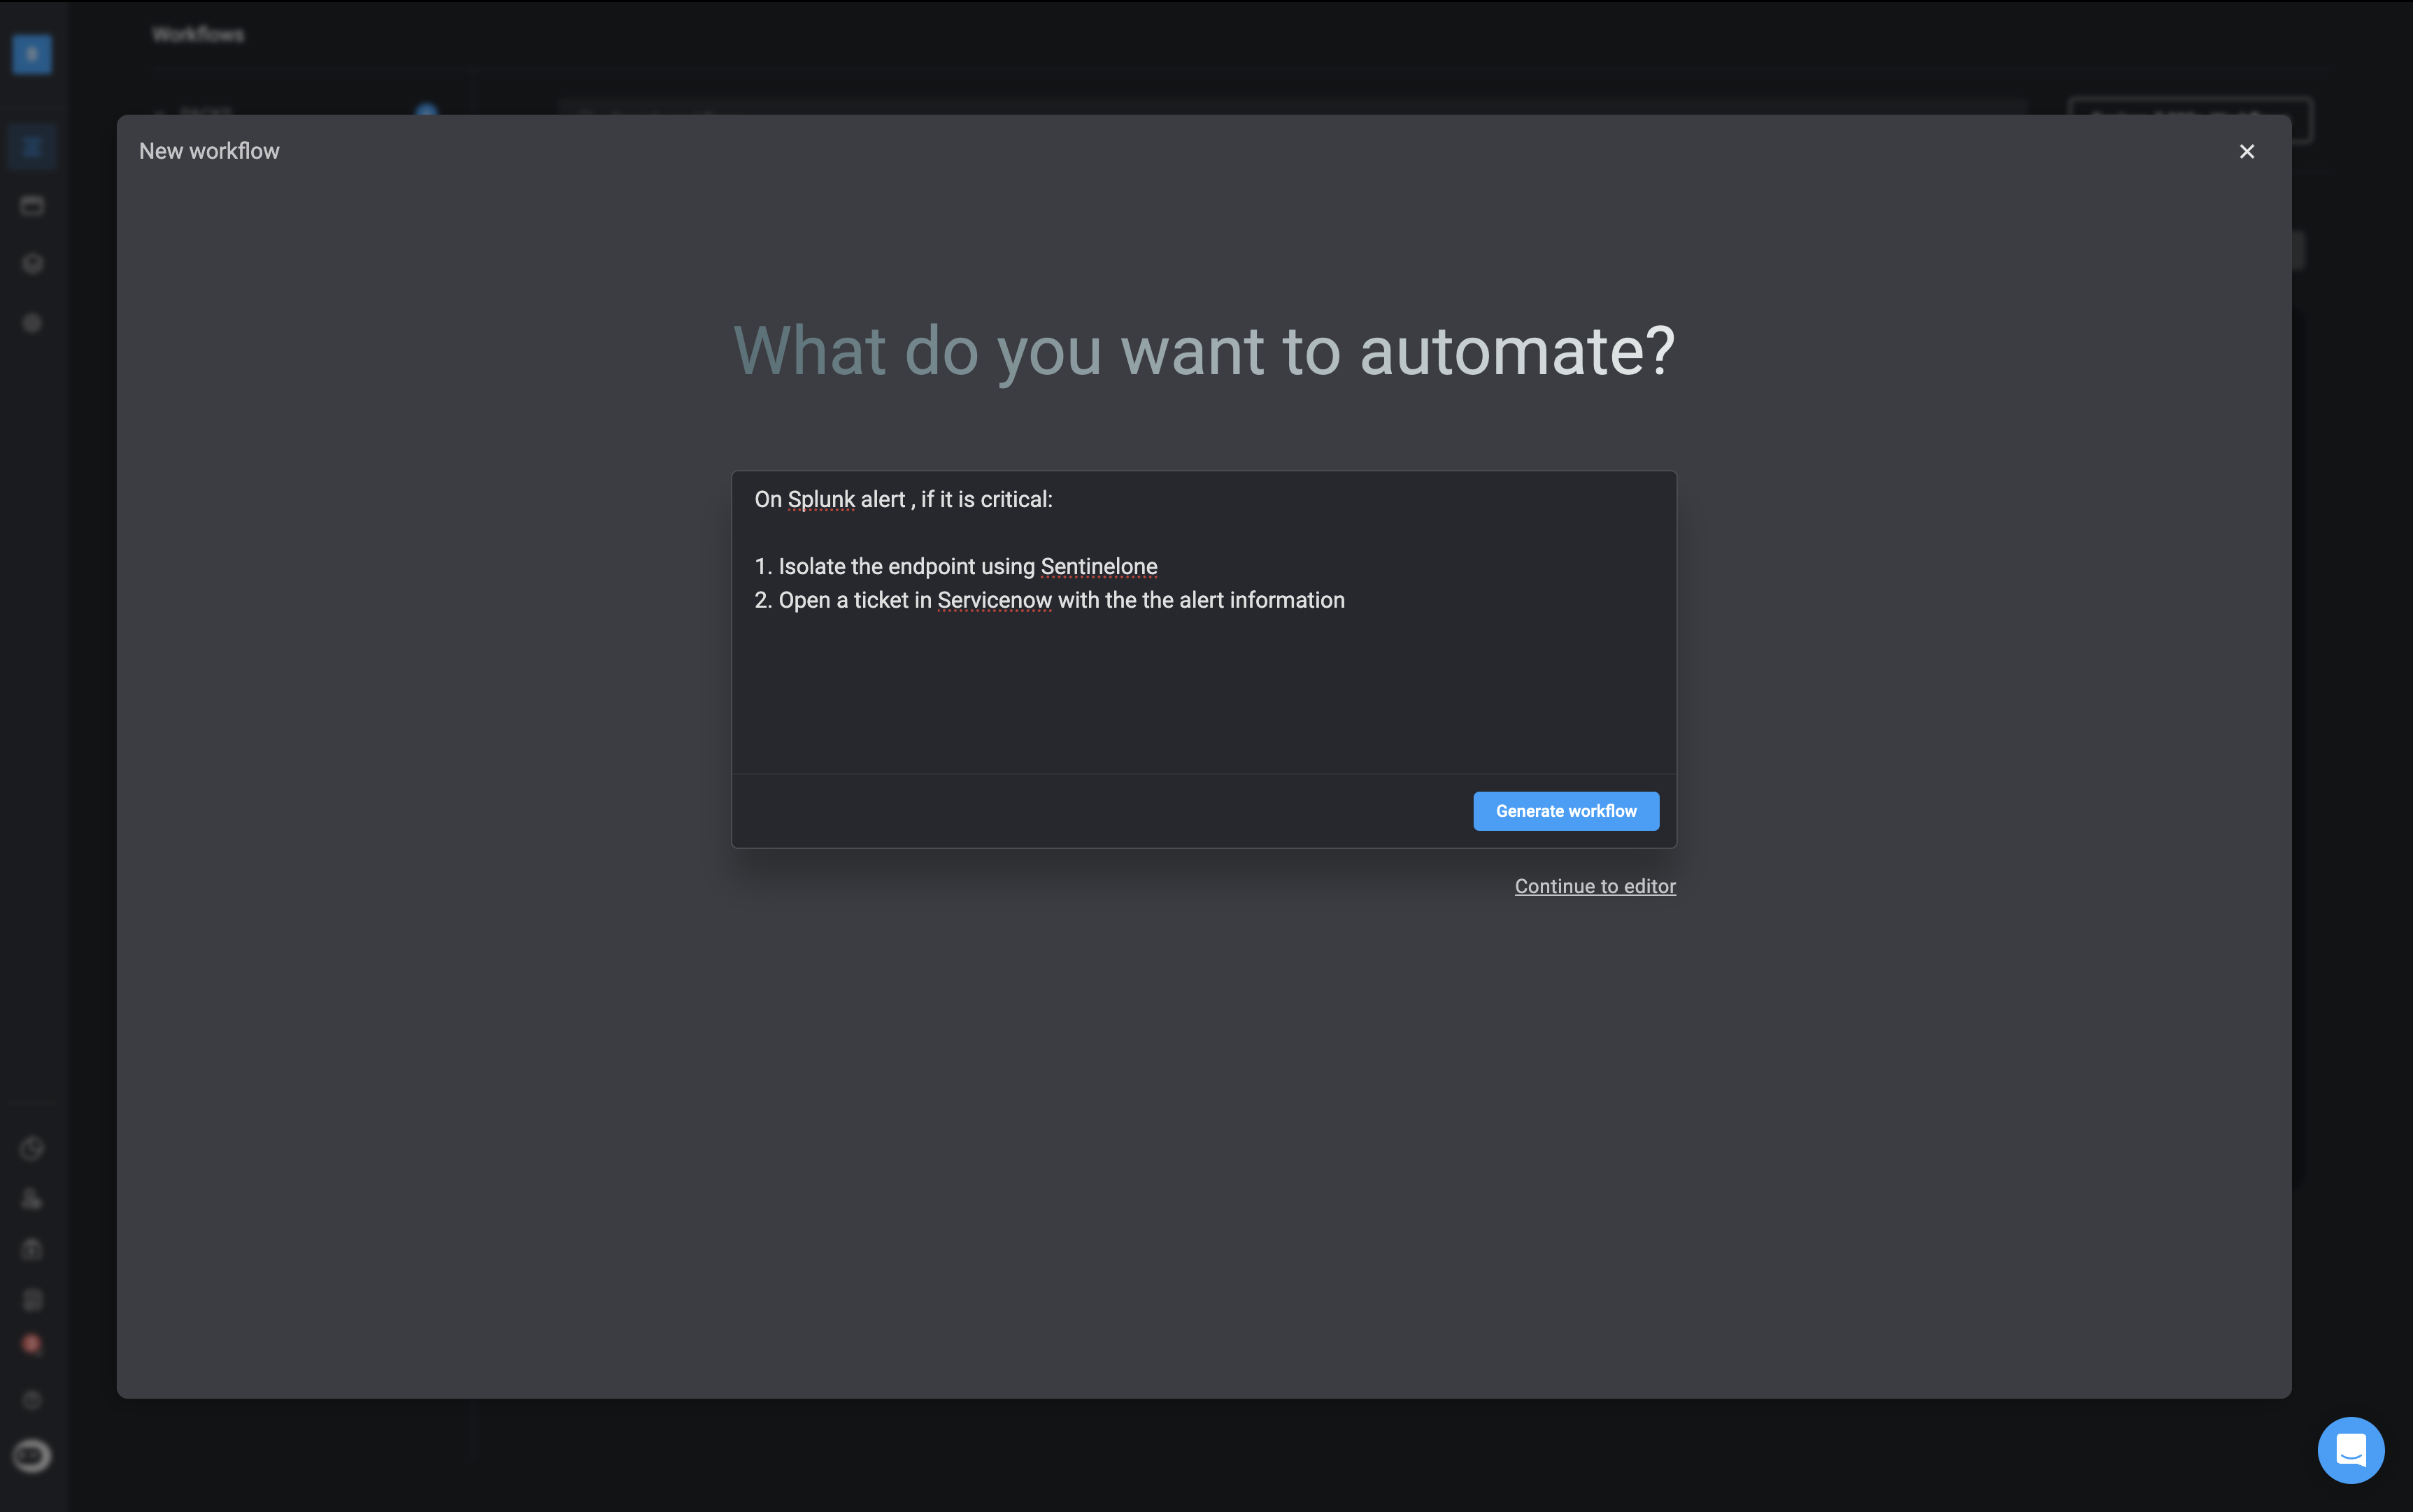
Task: Click the 'alert information' text at line two's end
Action: click(1262, 600)
